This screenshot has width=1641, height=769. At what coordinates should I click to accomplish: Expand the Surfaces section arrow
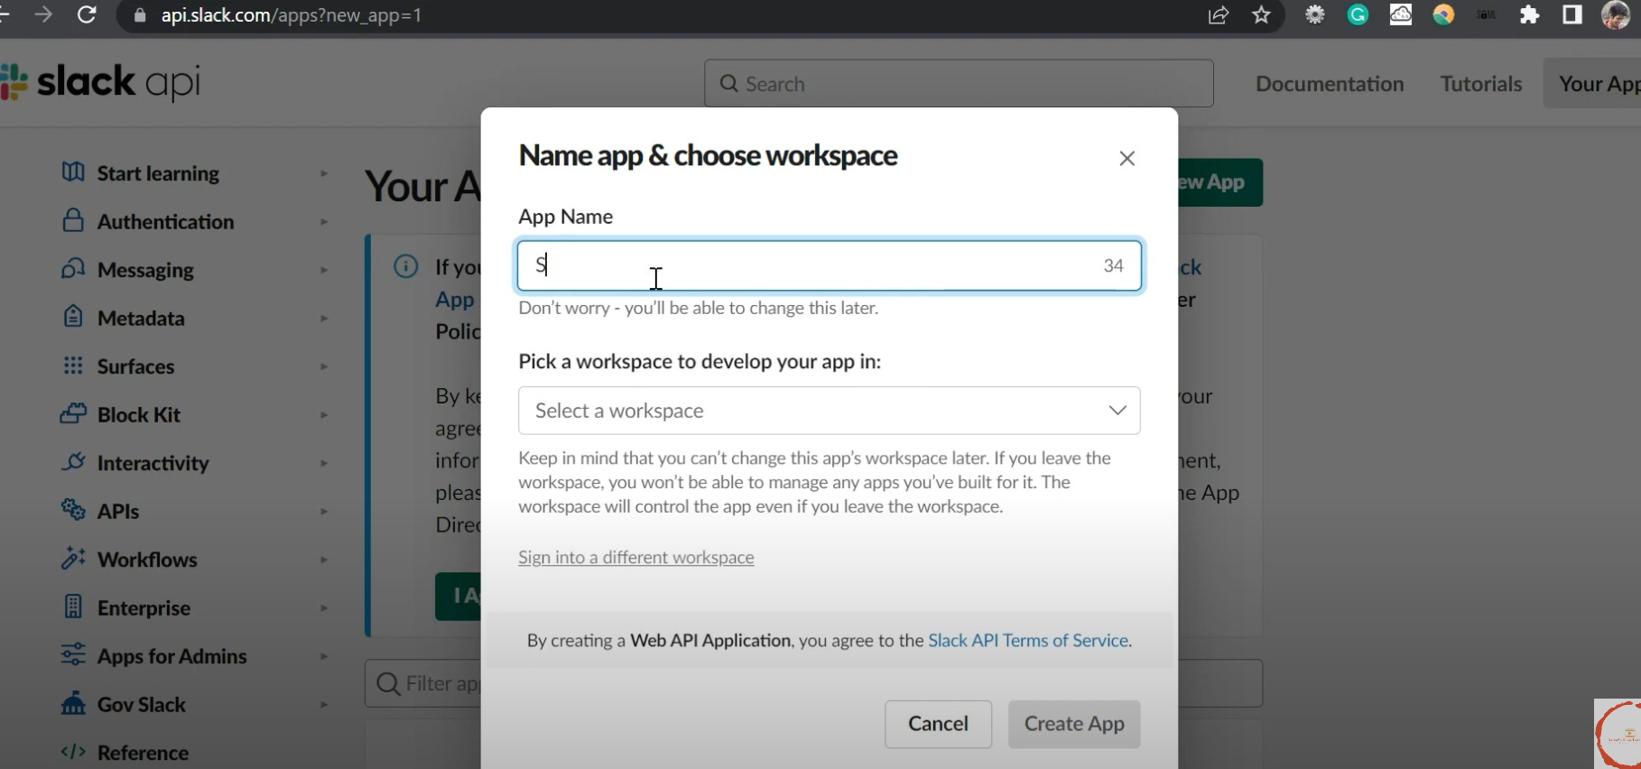click(323, 366)
